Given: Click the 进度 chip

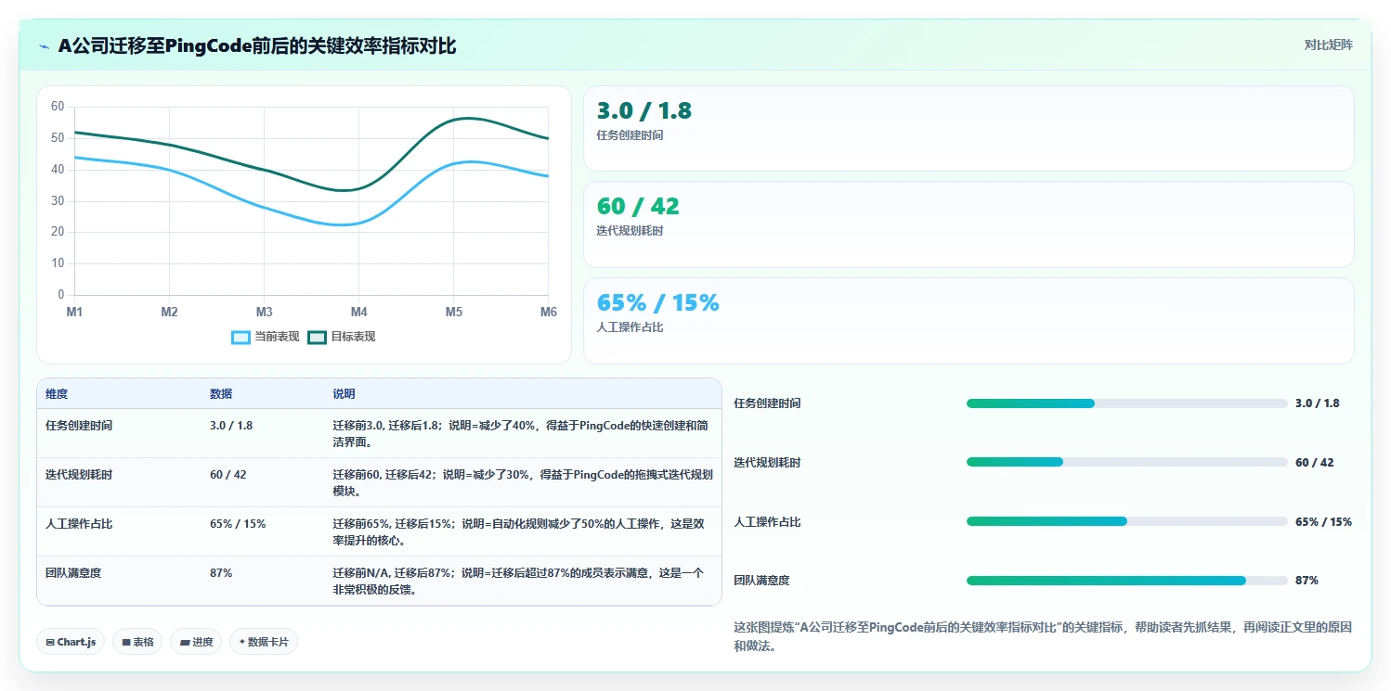Looking at the screenshot, I should (196, 642).
